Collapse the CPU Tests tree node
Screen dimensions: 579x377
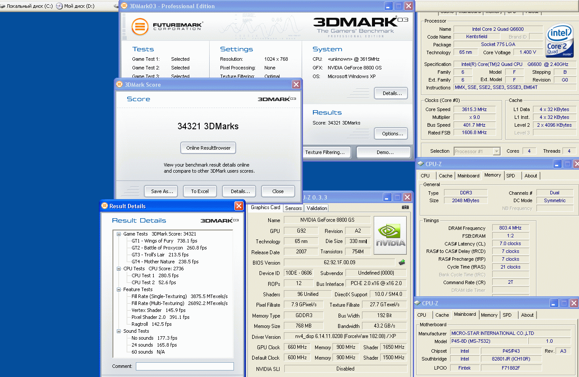click(x=119, y=269)
